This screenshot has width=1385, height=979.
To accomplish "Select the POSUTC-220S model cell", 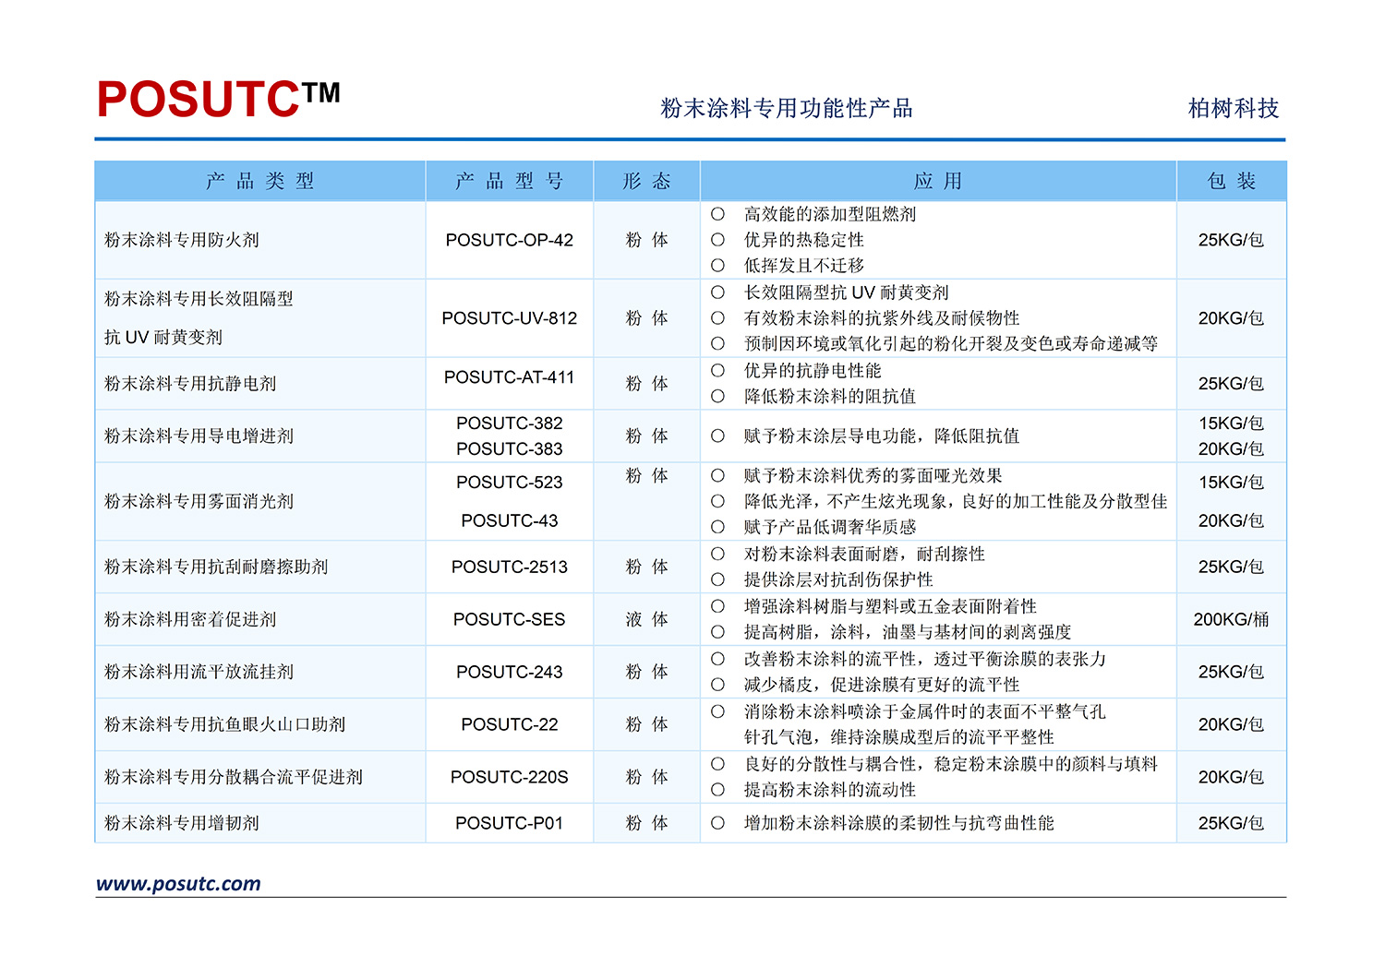I will coord(510,777).
